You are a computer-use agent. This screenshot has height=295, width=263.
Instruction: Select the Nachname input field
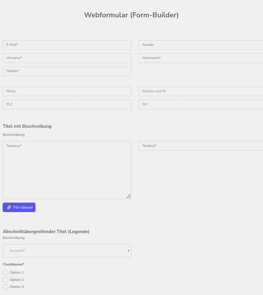[x=201, y=58]
